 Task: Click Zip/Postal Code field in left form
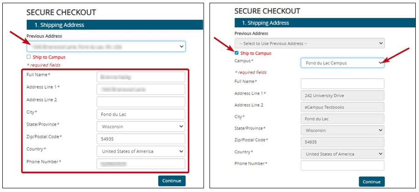pos(141,139)
